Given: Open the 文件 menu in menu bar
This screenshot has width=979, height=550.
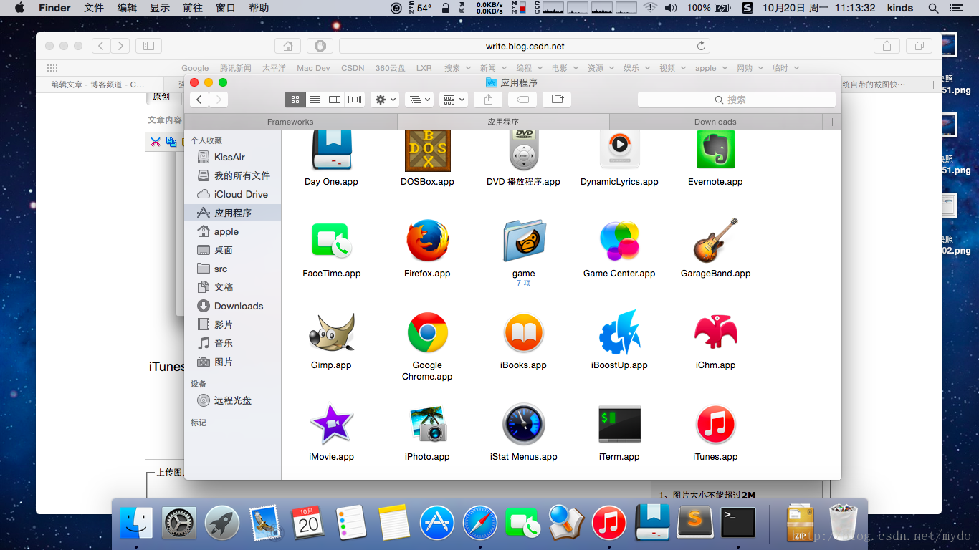Looking at the screenshot, I should click(94, 8).
